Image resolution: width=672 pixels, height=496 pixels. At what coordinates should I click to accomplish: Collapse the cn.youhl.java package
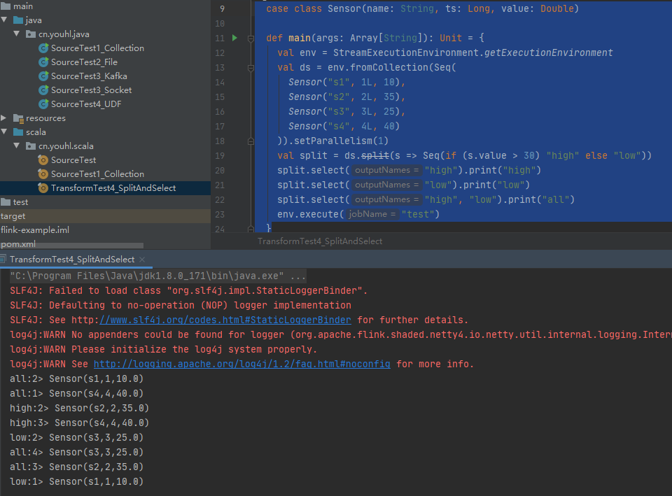[17, 34]
